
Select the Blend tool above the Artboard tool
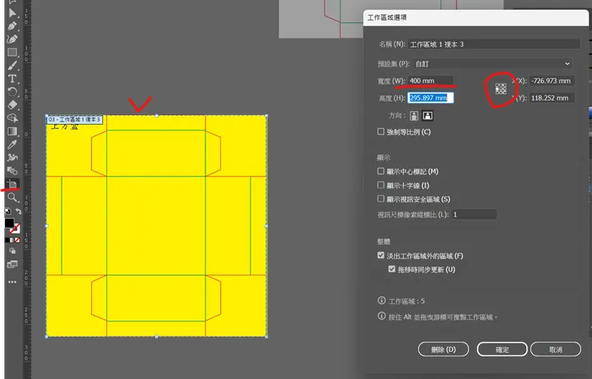tap(12, 171)
